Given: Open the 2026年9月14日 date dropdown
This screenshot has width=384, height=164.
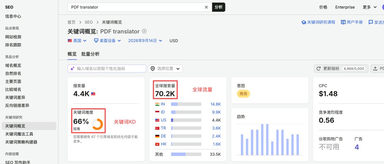Looking at the screenshot, I should [x=145, y=41].
